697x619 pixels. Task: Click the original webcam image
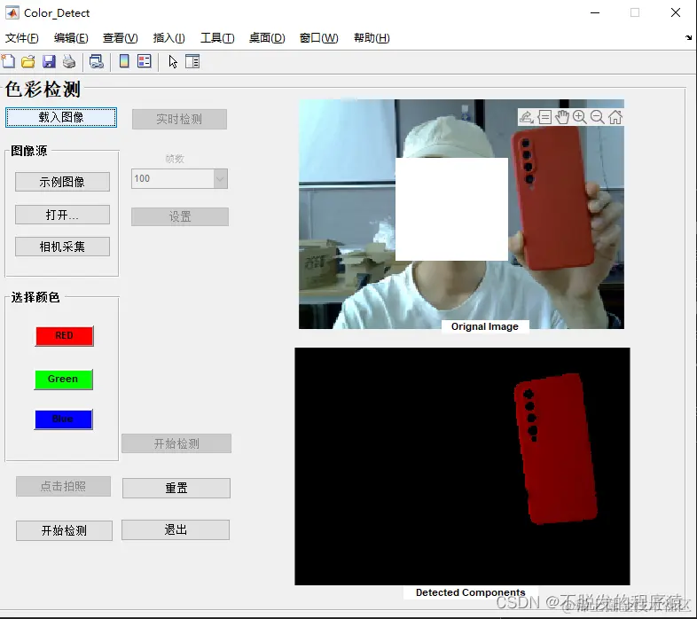pos(461,214)
